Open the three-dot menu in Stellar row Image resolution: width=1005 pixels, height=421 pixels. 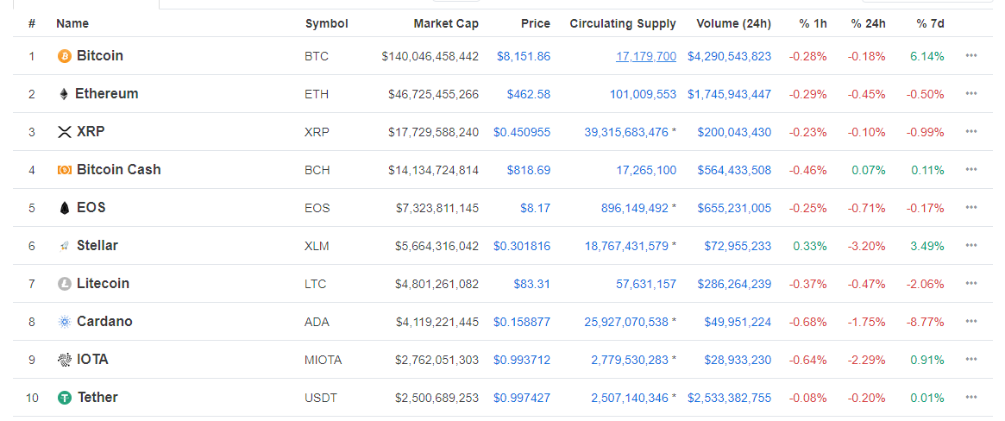coord(971,246)
